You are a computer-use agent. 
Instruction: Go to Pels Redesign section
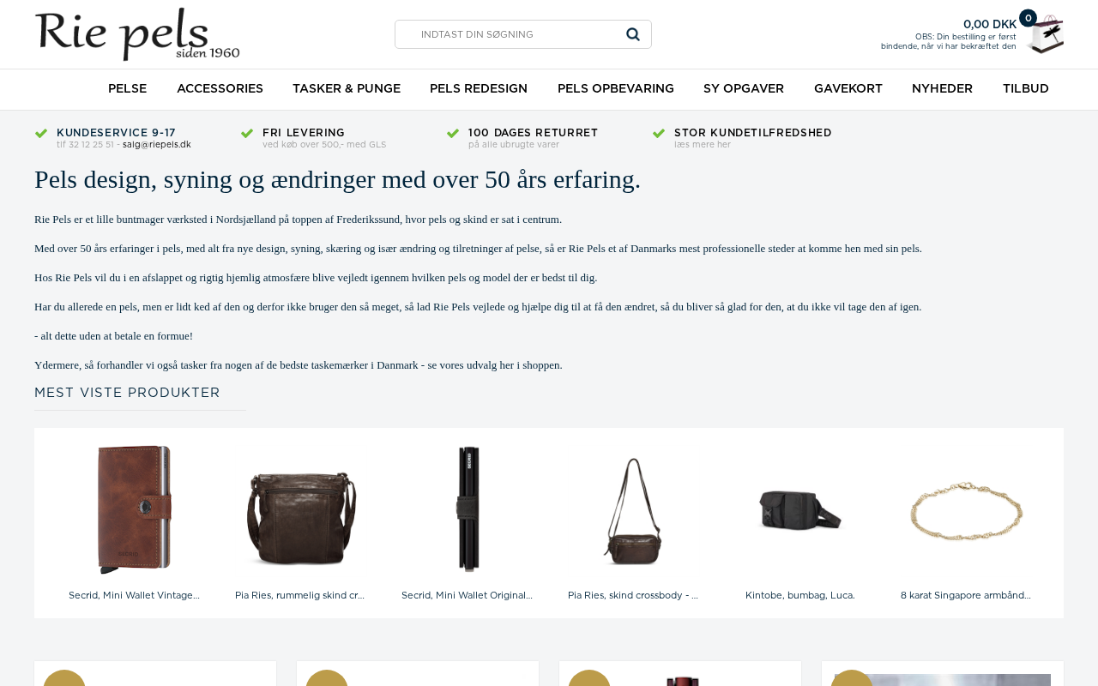point(479,89)
